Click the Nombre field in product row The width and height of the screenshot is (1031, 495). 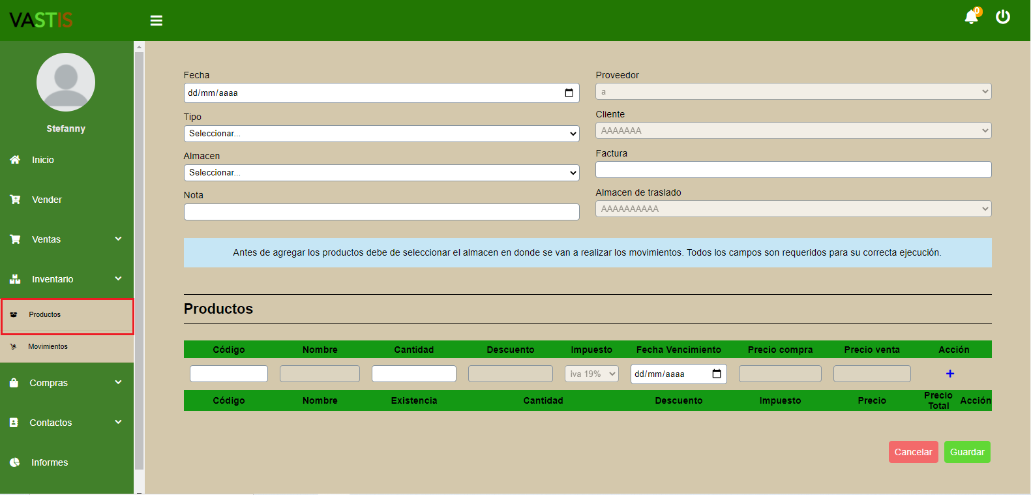coord(320,374)
